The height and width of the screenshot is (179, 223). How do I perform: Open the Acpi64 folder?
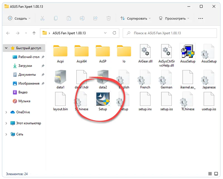tap(81, 53)
